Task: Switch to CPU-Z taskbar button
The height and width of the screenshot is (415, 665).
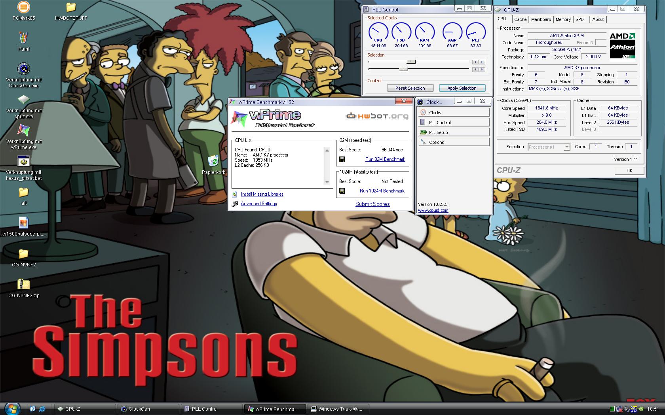Action: (x=85, y=409)
